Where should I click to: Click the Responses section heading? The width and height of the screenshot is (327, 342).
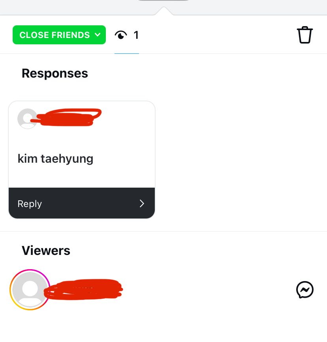coord(55,73)
